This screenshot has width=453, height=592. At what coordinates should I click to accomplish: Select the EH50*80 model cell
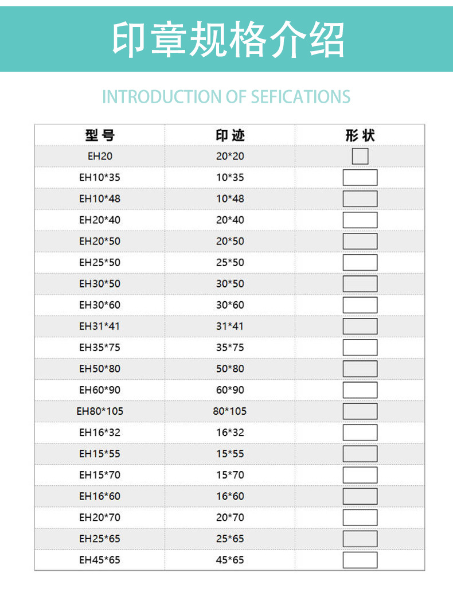coord(100,368)
